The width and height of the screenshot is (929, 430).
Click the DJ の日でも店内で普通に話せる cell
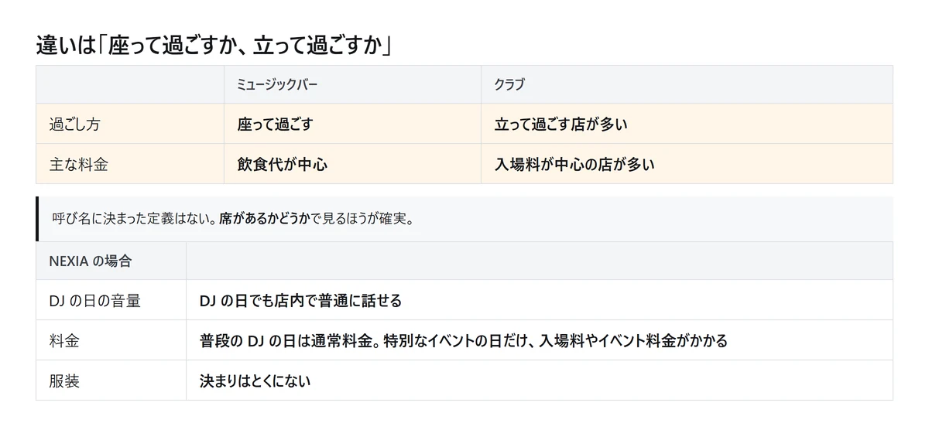pyautogui.click(x=540, y=300)
